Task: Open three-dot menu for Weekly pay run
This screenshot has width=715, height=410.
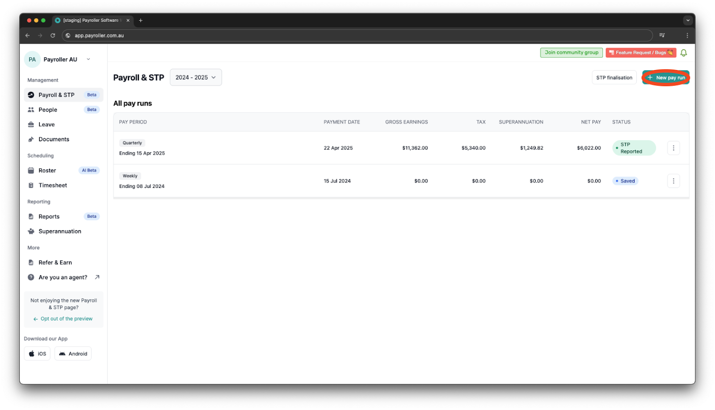Action: point(673,181)
